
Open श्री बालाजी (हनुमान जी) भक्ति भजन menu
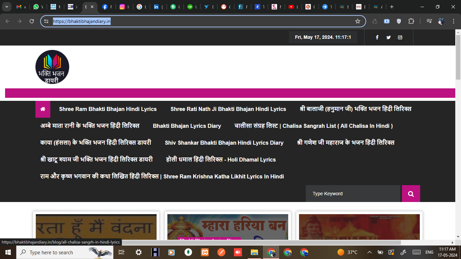coord(355,109)
